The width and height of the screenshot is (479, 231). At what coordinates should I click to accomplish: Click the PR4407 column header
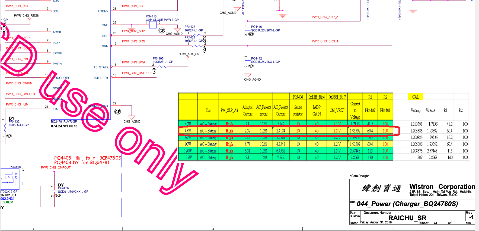click(370, 110)
